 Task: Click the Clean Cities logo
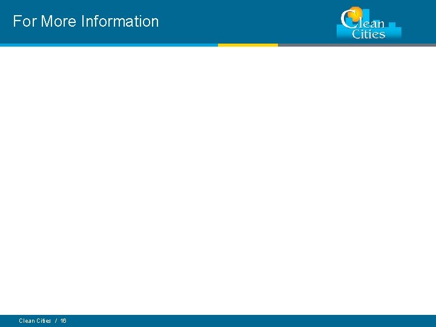(369, 22)
